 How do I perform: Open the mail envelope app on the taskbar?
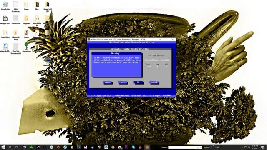(120, 147)
